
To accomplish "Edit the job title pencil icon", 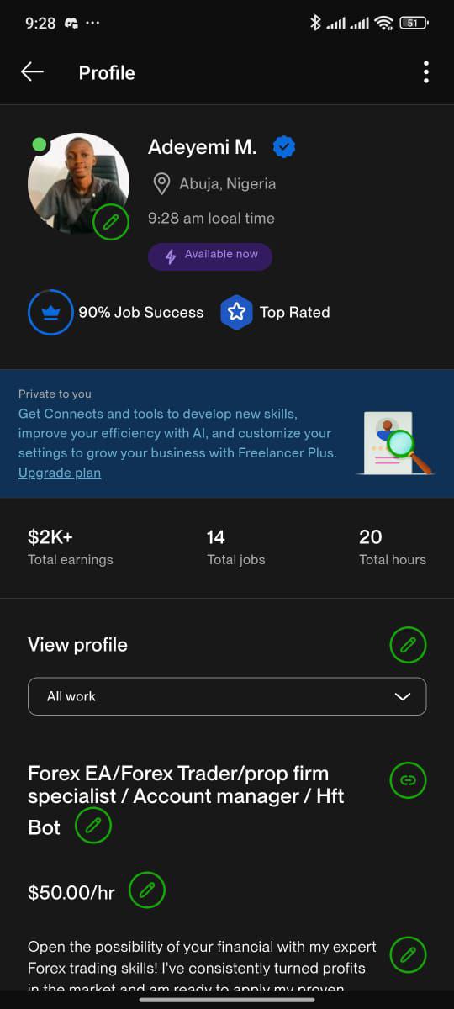I will pos(93,826).
